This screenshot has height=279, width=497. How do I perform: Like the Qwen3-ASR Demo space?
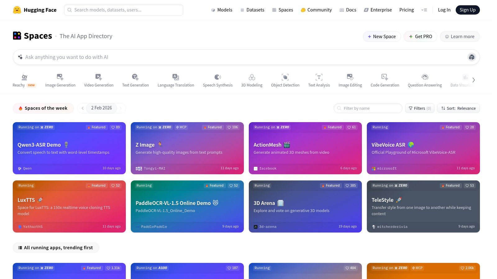click(116, 127)
